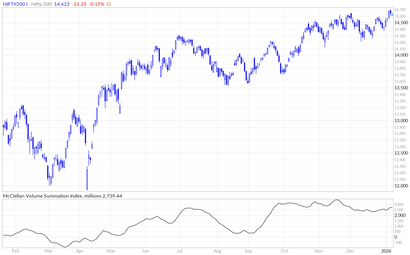The height and width of the screenshot is (255, 410).
Task: Click the 'Dec' label on the time axis
Action: (x=351, y=250)
